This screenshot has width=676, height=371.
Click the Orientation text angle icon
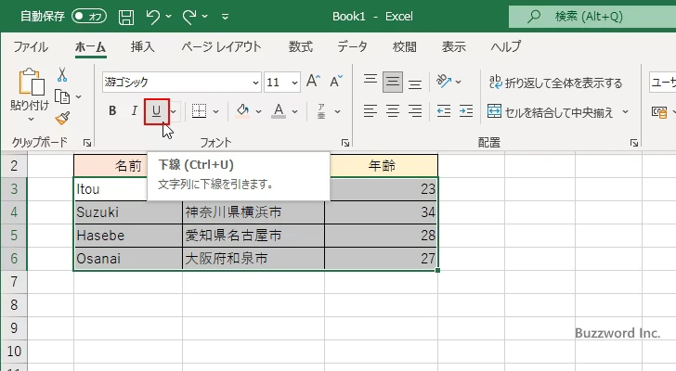point(444,81)
